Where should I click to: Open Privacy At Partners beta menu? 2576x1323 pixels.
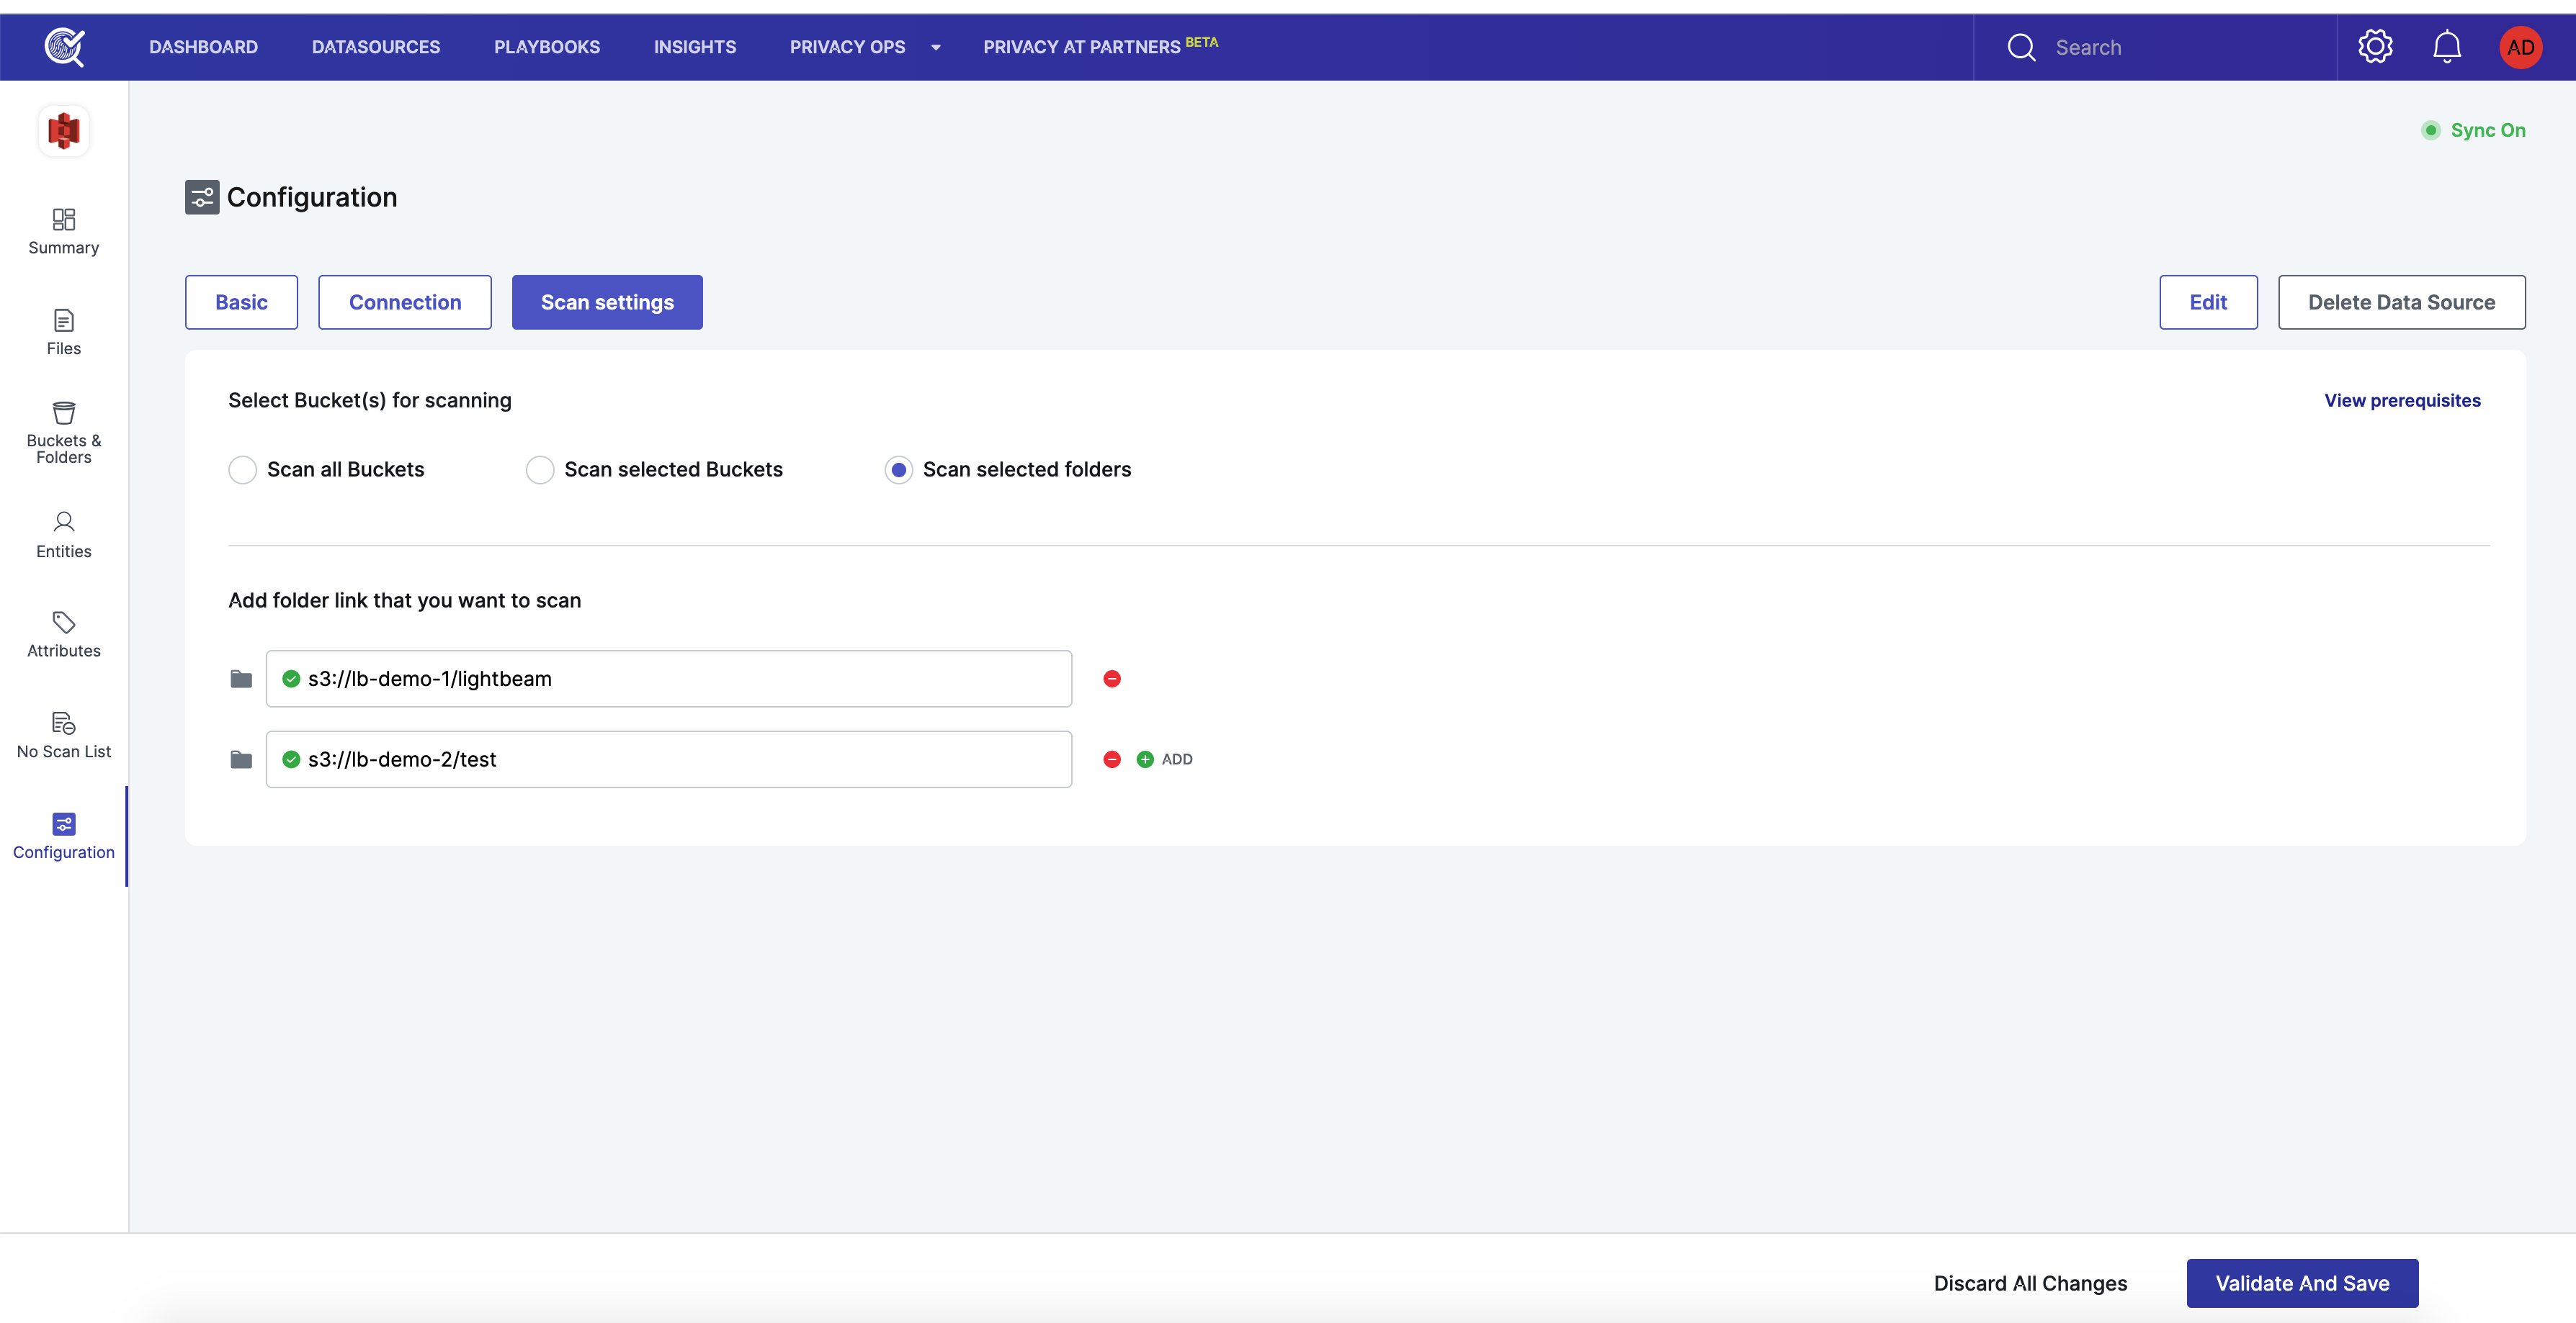[x=1100, y=46]
